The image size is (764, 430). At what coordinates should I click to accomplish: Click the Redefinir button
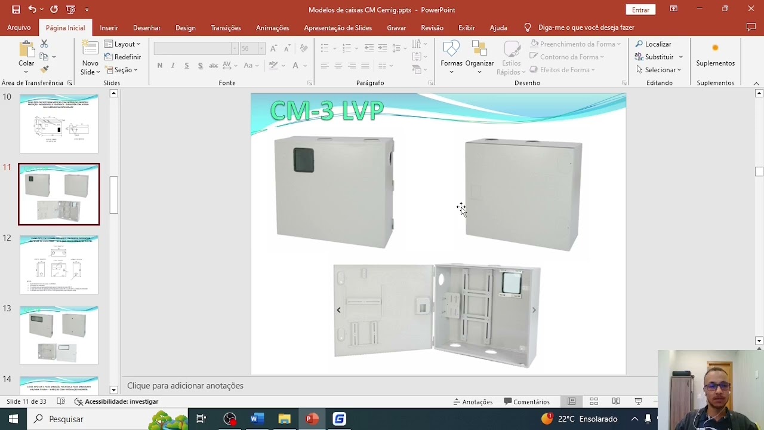point(123,57)
